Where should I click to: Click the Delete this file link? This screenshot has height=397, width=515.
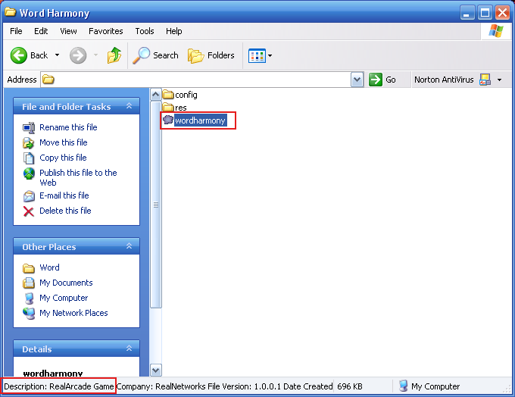(x=65, y=211)
